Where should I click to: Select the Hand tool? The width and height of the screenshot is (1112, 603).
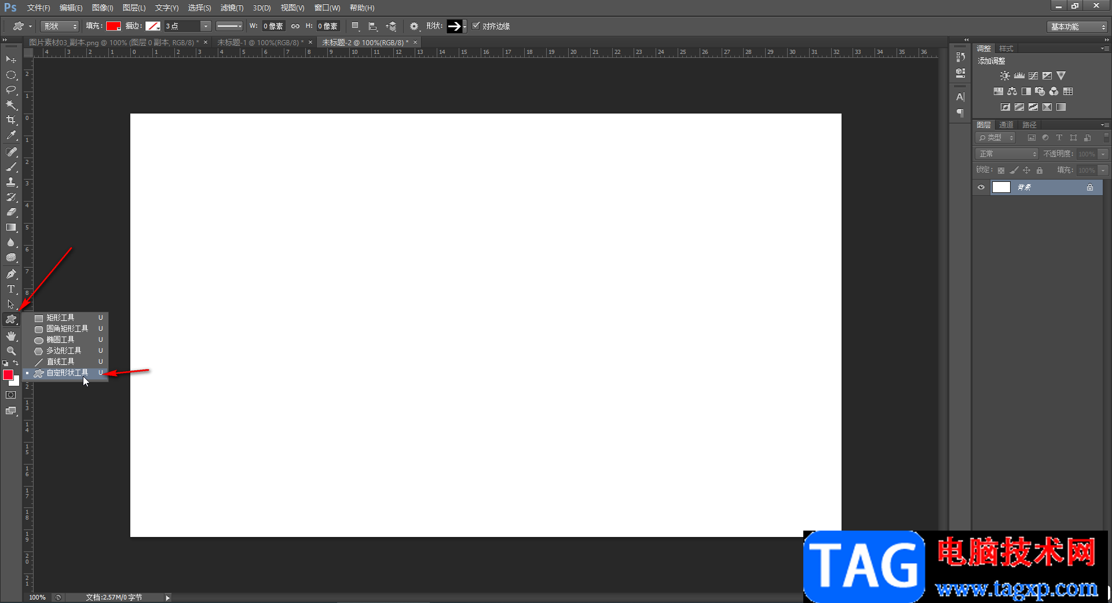point(11,336)
